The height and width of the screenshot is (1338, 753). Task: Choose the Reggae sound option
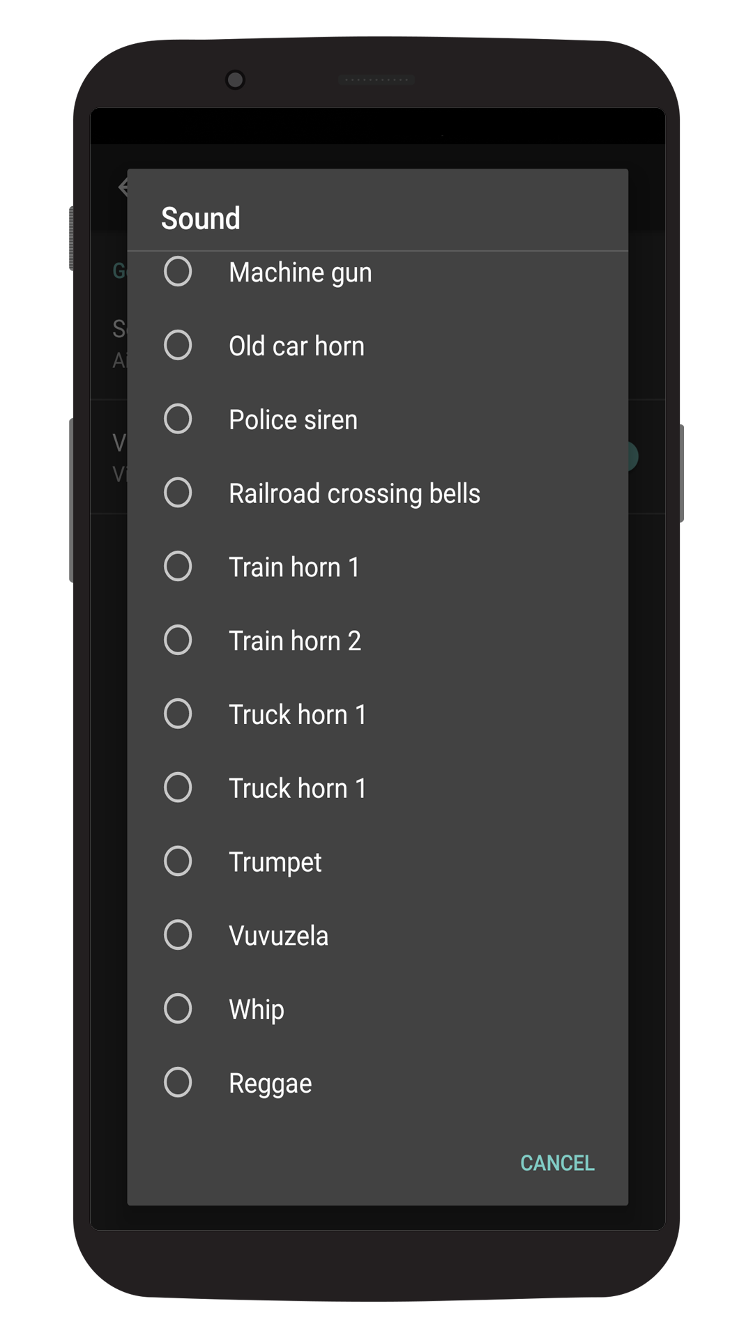(178, 1083)
